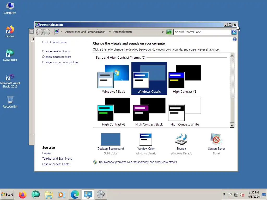Switch to Control Panel taskbar button
The image size is (267, 200).
[x=88, y=194]
